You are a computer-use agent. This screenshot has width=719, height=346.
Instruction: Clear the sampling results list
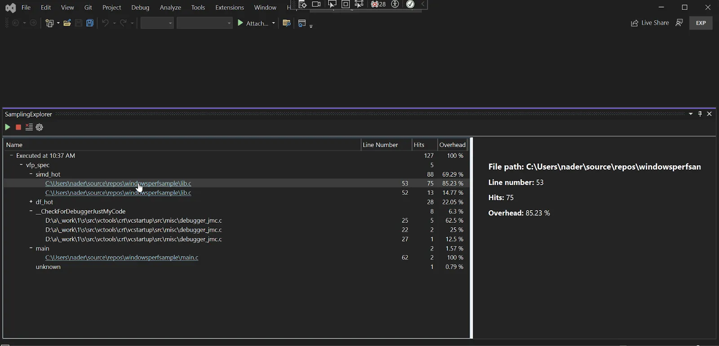(29, 127)
